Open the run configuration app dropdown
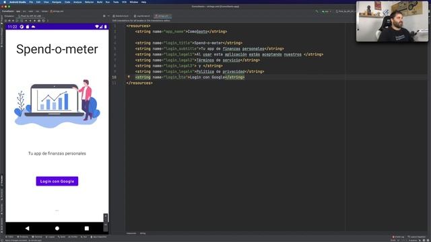The width and height of the screenshot is (431, 242). [x=326, y=11]
